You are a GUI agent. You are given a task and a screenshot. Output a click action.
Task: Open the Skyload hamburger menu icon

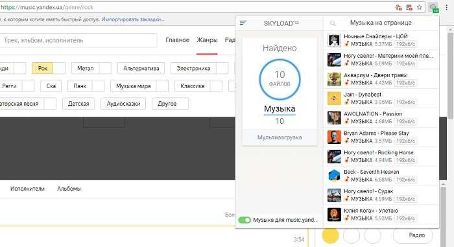[x=243, y=23]
